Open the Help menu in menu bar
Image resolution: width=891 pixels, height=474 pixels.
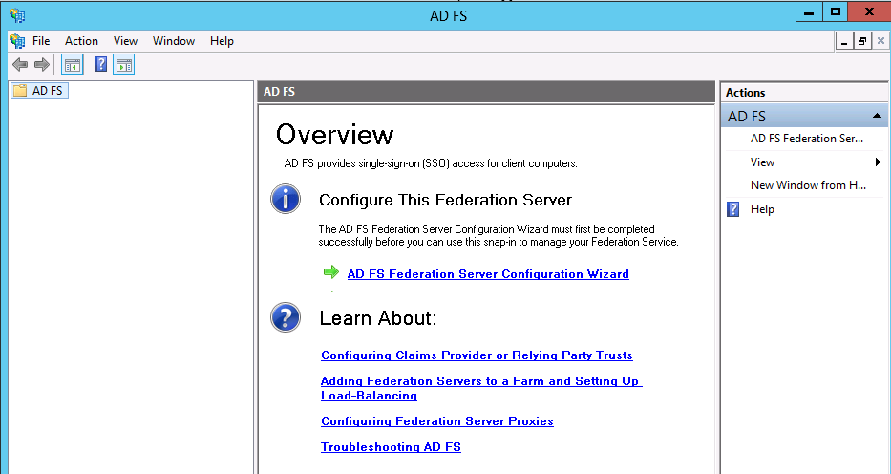point(222,41)
